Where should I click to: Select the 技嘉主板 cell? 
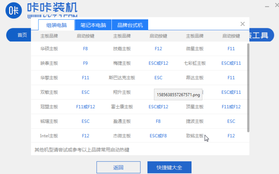coord(122,49)
